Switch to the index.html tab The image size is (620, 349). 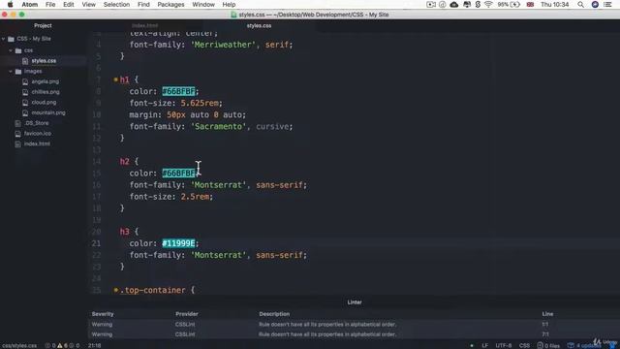point(144,26)
